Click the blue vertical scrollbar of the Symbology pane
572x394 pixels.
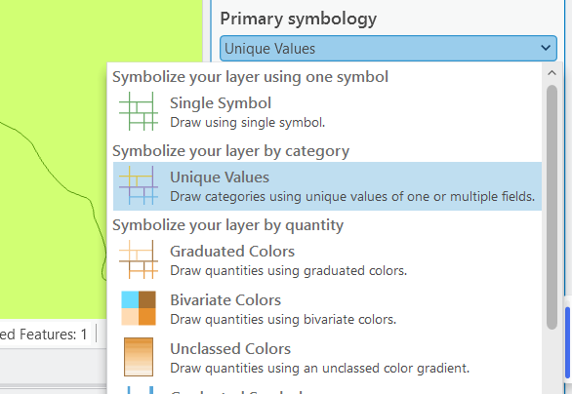click(x=568, y=343)
